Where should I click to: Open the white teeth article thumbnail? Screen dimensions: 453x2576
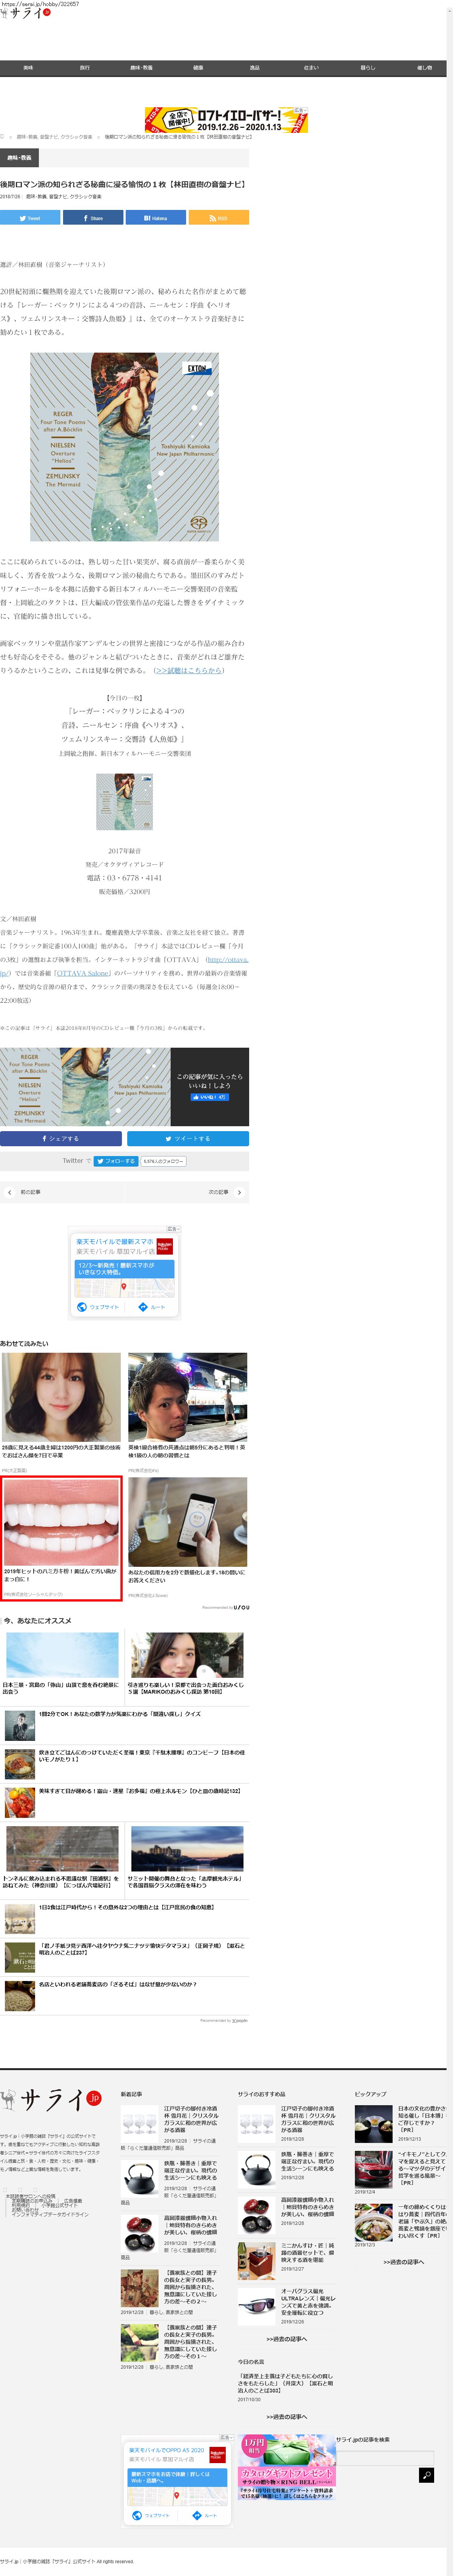click(61, 1521)
